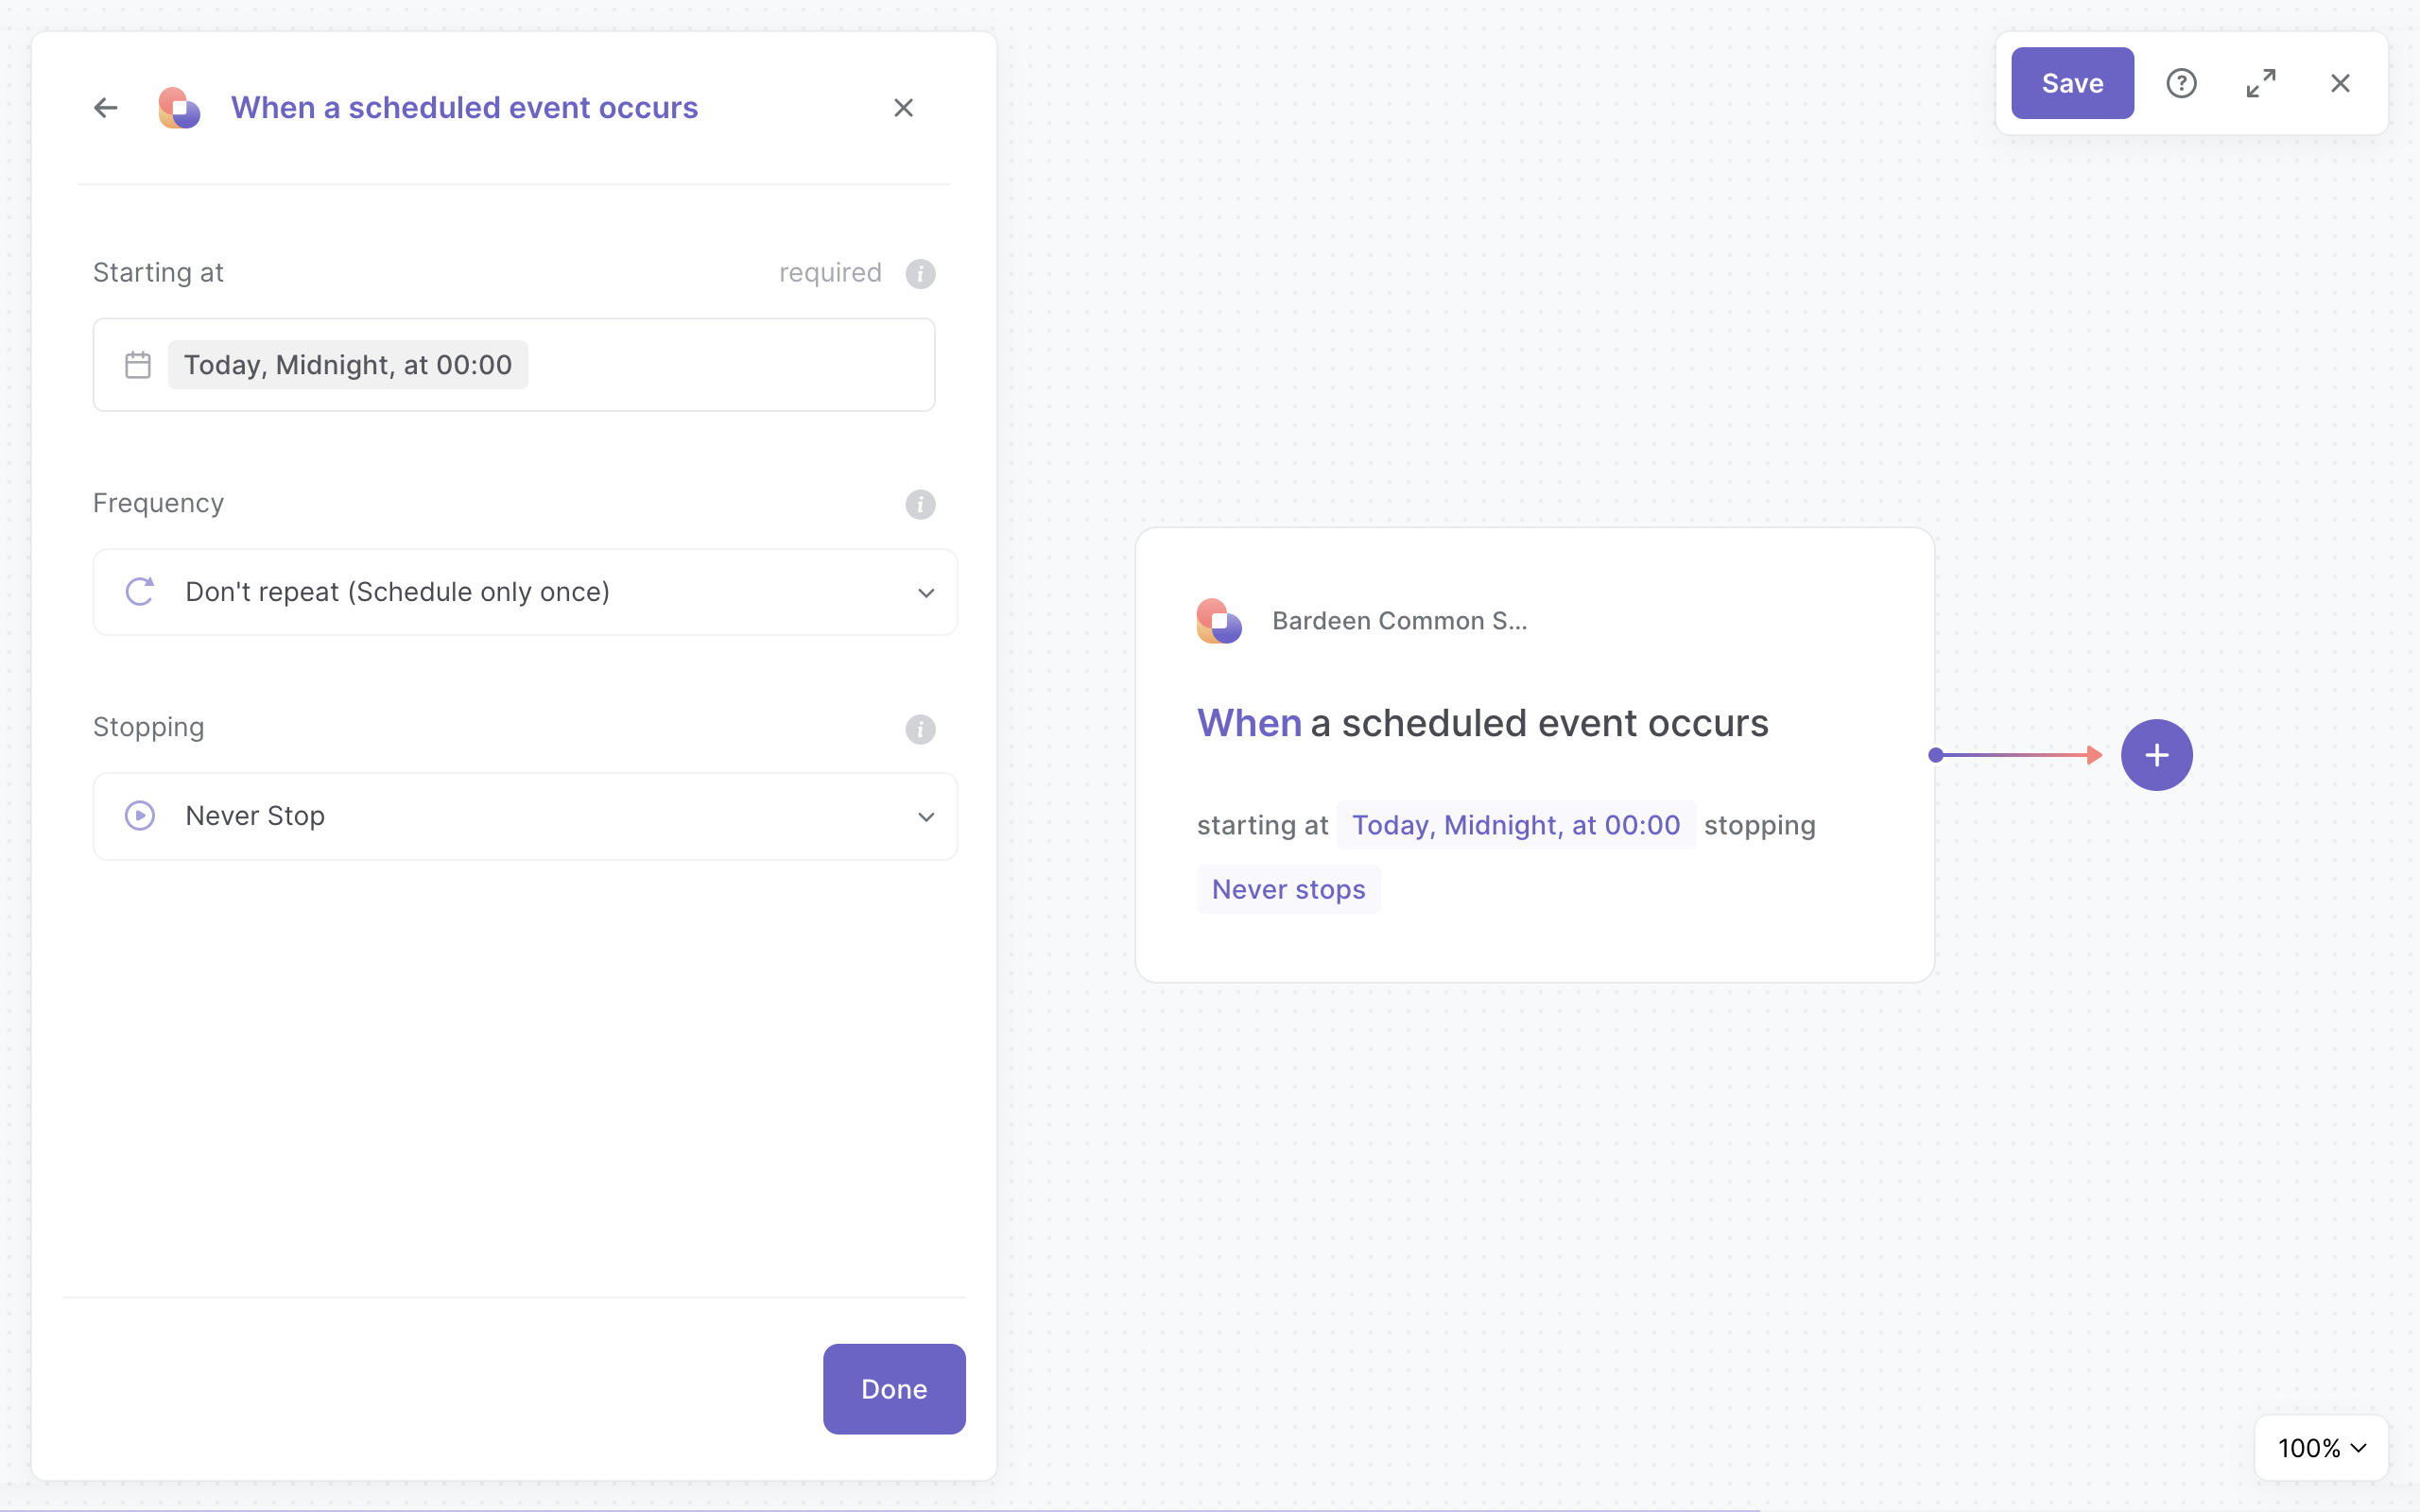Screen dimensions: 2420x1512
Task: Select the scheduled event trigger card title
Action: pos(1482,723)
